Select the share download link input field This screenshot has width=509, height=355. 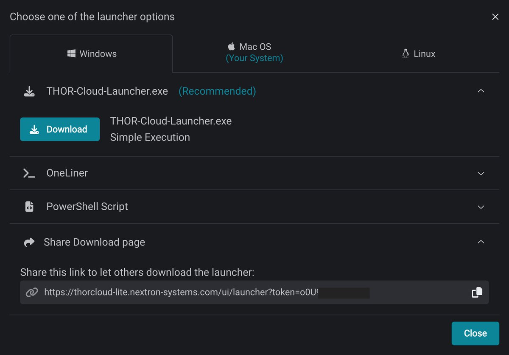(212, 292)
